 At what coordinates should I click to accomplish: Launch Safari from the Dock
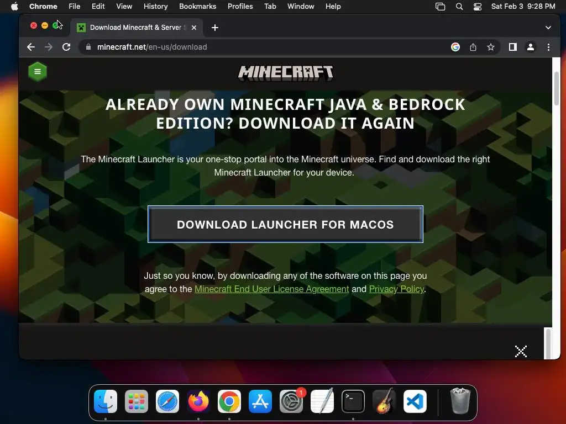tap(167, 401)
